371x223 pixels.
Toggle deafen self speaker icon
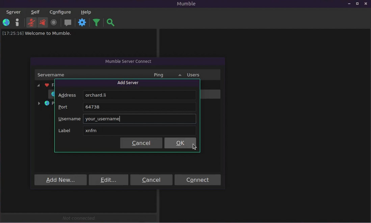pyautogui.click(x=43, y=23)
